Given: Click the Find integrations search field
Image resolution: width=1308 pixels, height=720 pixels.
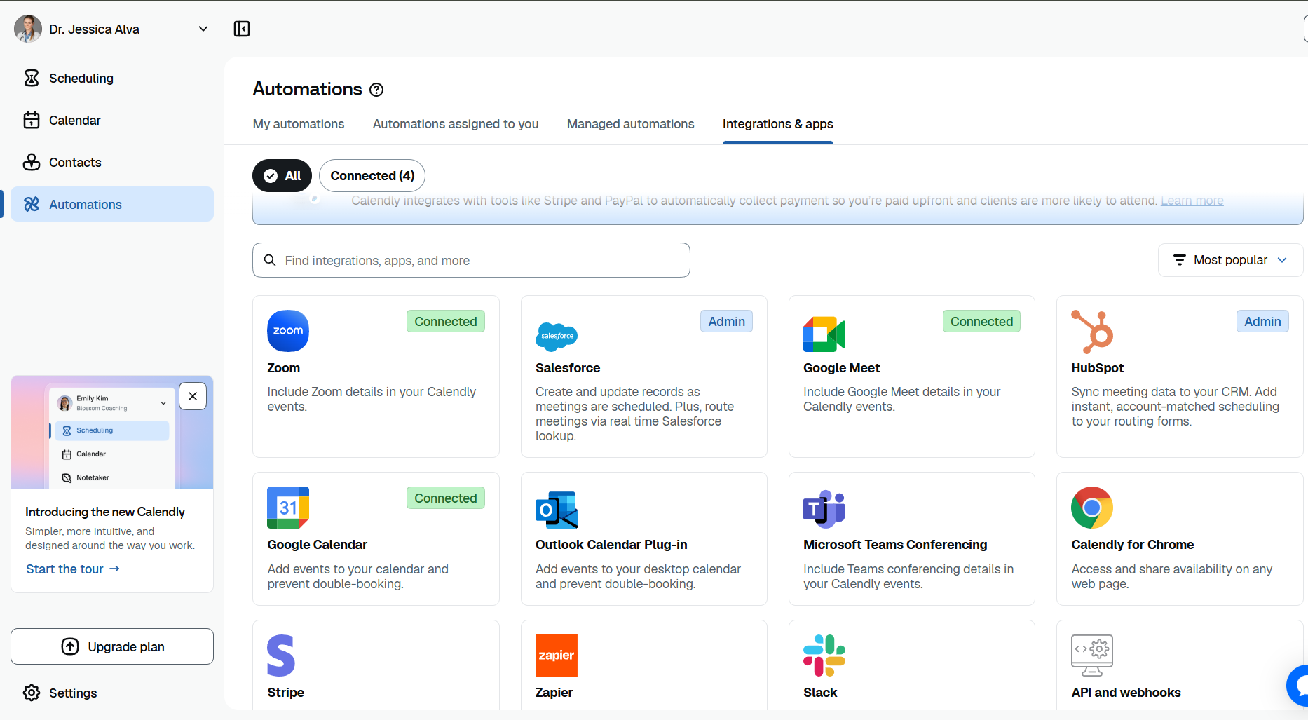Looking at the screenshot, I should click(x=471, y=260).
